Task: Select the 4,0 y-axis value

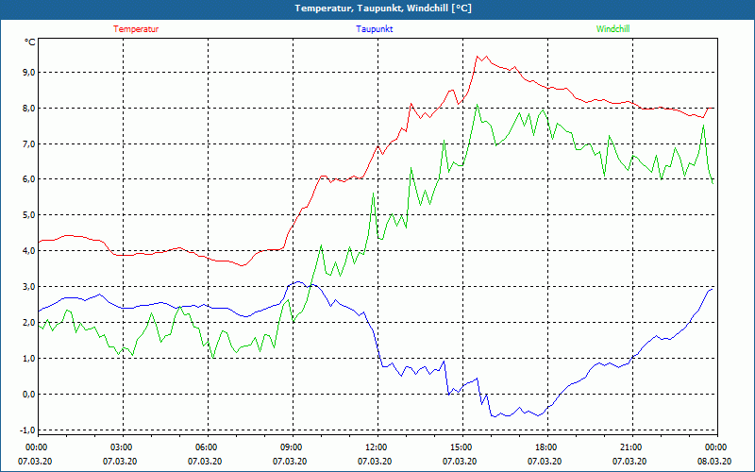Action: click(29, 251)
